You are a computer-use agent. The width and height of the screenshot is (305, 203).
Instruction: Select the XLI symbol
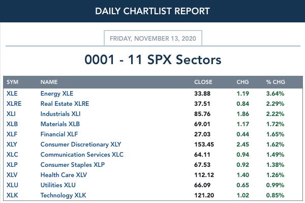pos(11,113)
